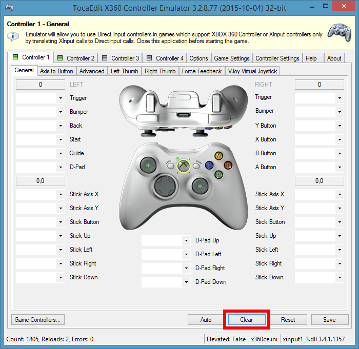
Task: Click Elevated: False in status bar
Action: pyautogui.click(x=226, y=339)
